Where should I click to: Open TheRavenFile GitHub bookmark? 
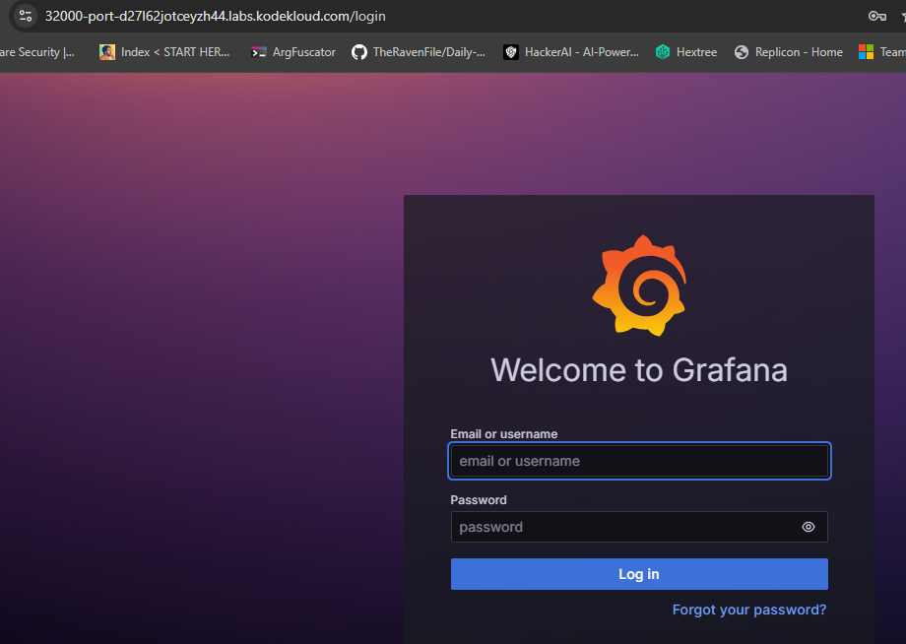point(419,52)
